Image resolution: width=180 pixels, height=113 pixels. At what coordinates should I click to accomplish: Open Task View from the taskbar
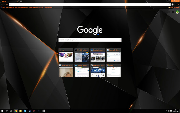[x=11, y=111]
